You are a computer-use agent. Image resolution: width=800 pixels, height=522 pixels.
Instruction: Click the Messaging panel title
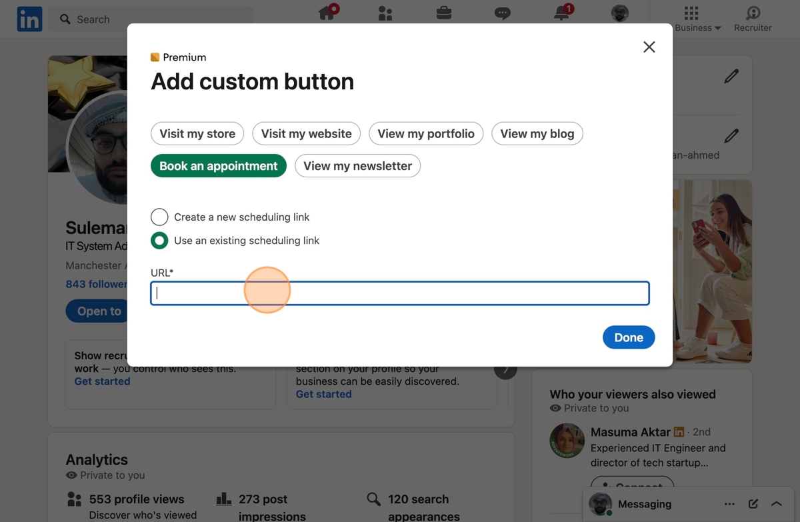[645, 504]
